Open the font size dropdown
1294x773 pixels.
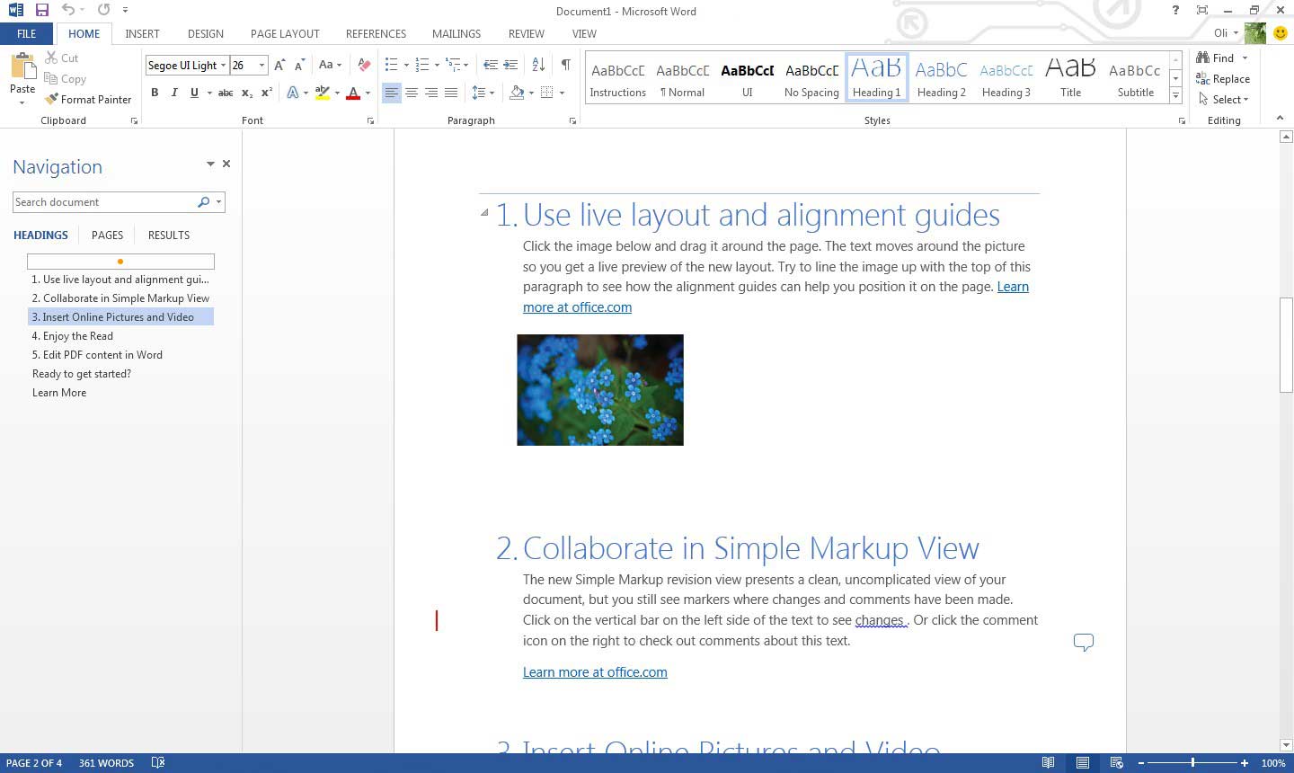click(261, 65)
